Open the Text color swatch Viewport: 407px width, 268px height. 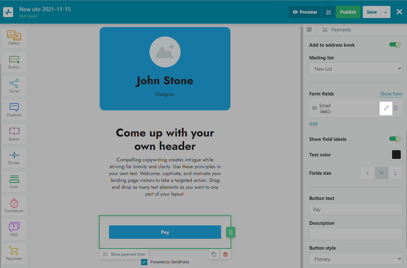coord(396,155)
